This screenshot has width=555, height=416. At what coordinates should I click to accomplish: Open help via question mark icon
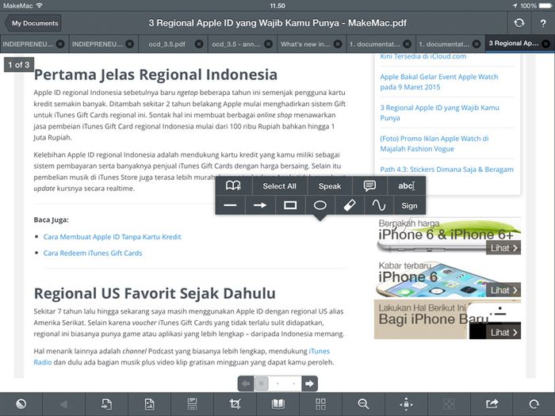pos(543,23)
